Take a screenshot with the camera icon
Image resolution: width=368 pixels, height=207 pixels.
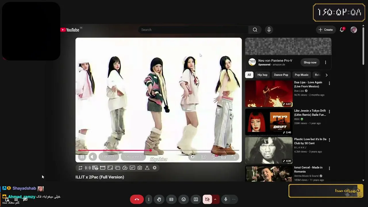coord(140,168)
